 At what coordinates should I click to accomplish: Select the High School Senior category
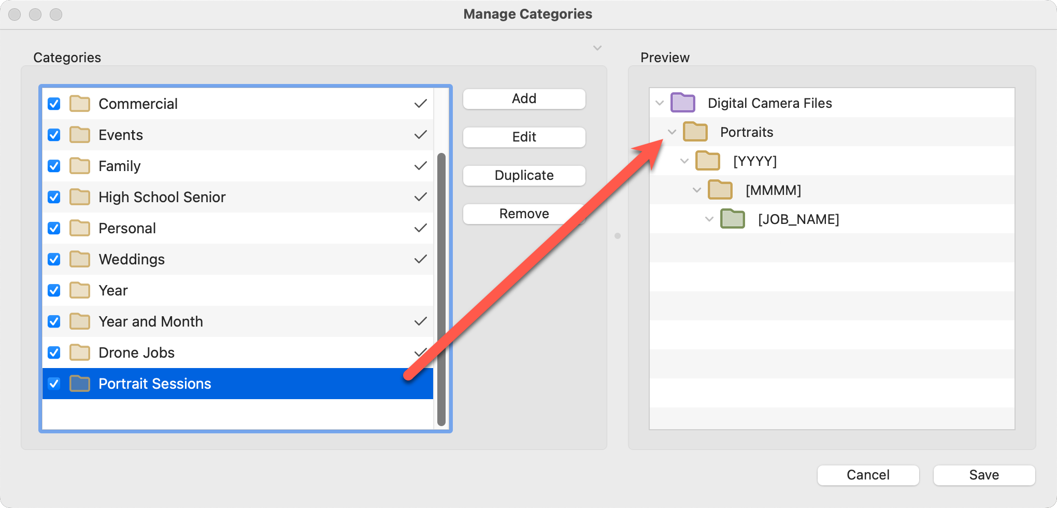[162, 197]
